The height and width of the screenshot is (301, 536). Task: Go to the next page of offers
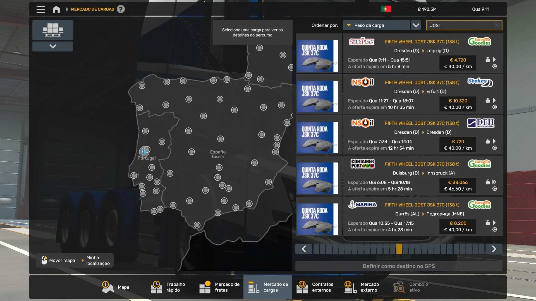(494, 249)
